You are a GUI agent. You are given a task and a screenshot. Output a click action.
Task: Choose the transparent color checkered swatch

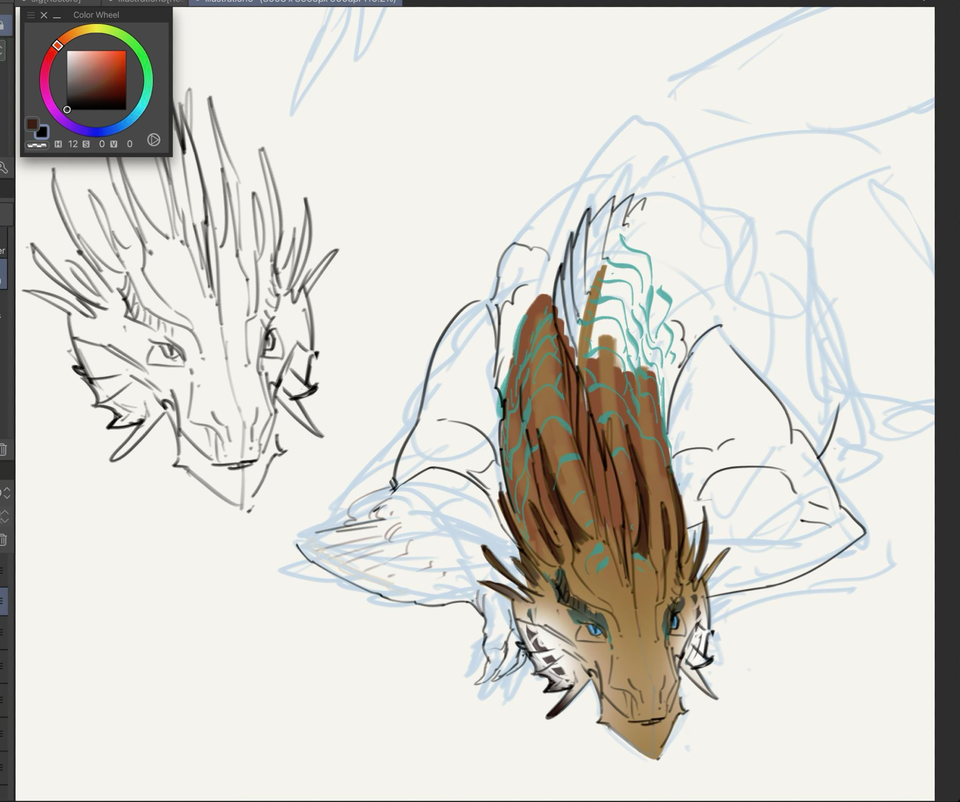(37, 145)
